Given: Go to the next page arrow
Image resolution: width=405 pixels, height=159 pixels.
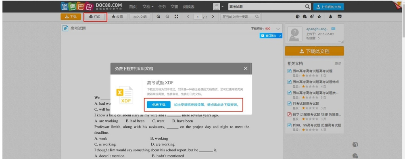Looking at the screenshot, I should coord(213,17).
